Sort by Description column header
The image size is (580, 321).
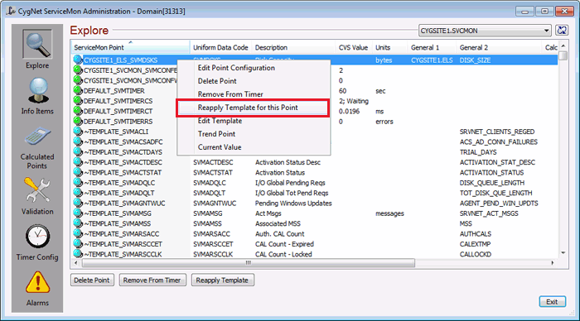point(293,47)
